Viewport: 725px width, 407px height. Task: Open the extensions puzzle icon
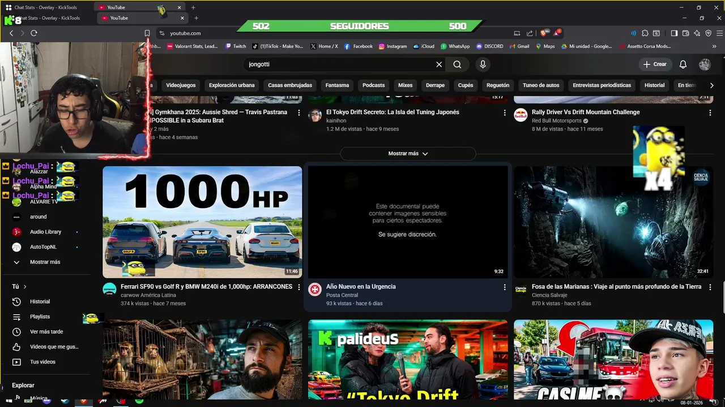[x=645, y=33]
